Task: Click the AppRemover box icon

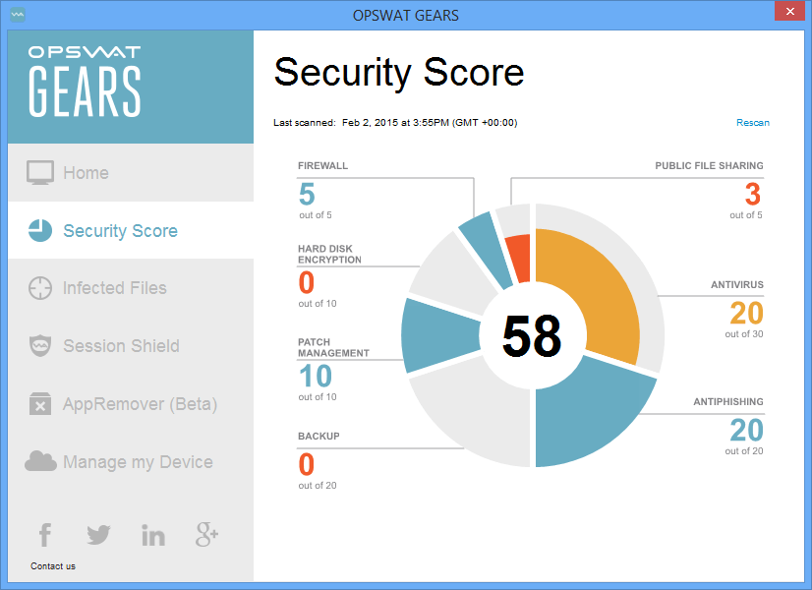Action: tap(40, 403)
